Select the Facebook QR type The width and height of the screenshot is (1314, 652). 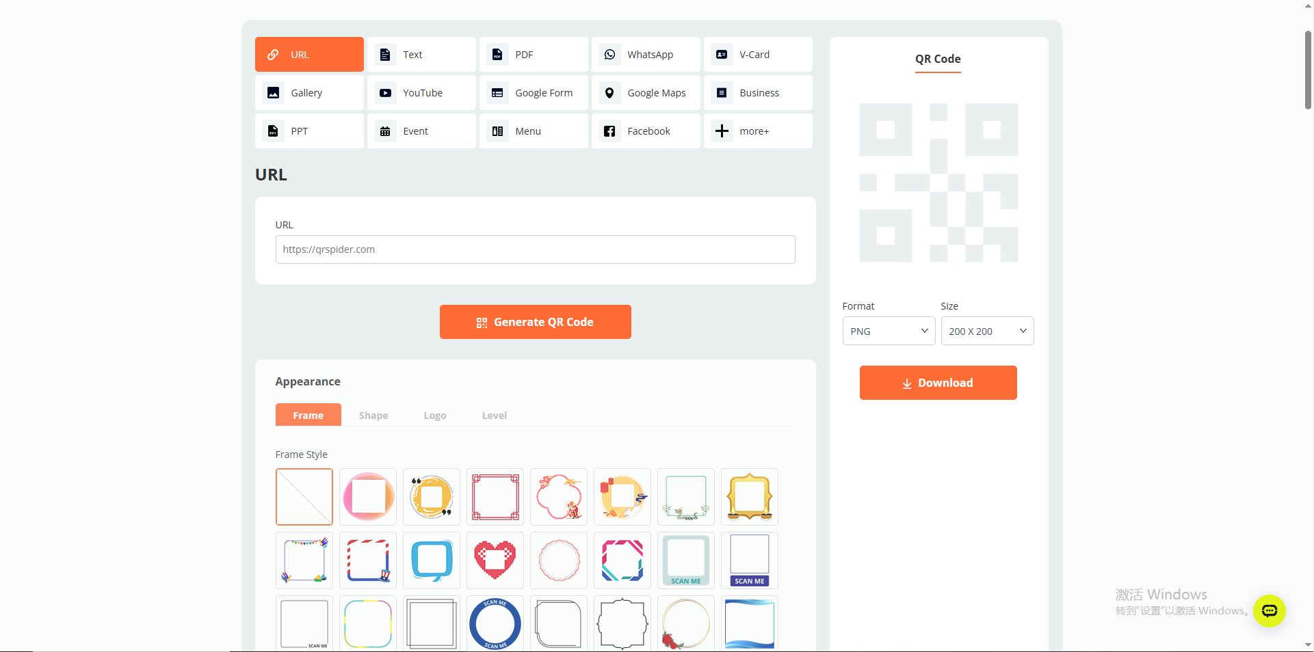[646, 131]
